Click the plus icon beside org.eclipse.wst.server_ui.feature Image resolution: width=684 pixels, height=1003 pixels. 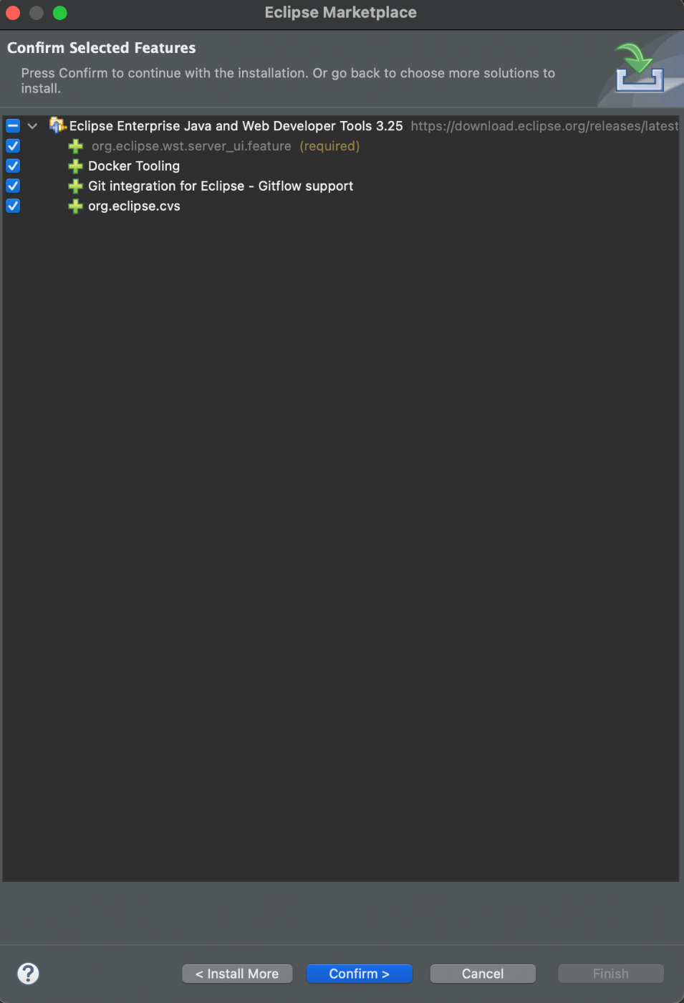point(75,146)
